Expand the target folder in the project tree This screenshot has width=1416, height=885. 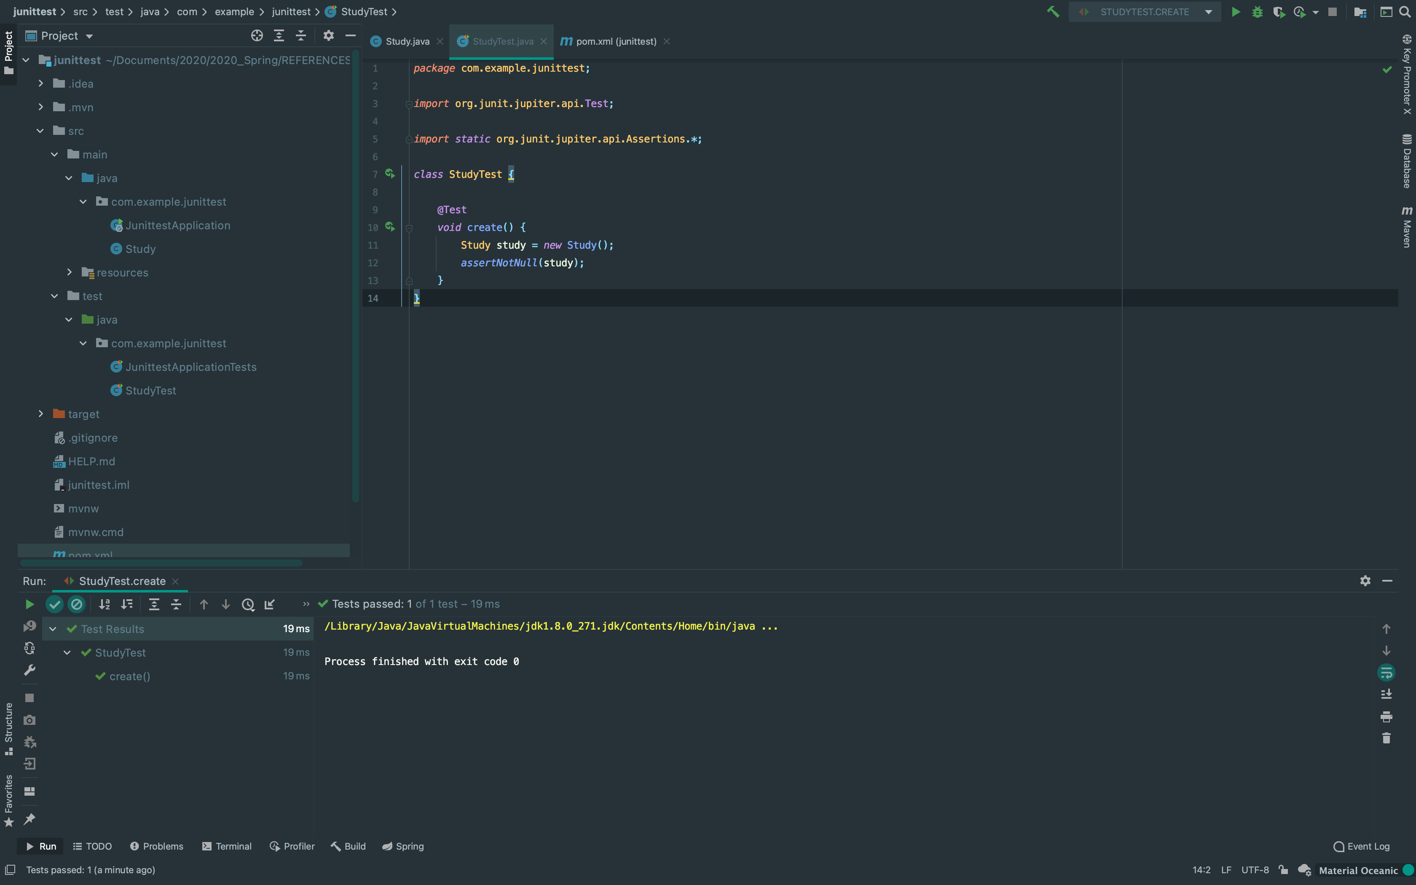40,414
